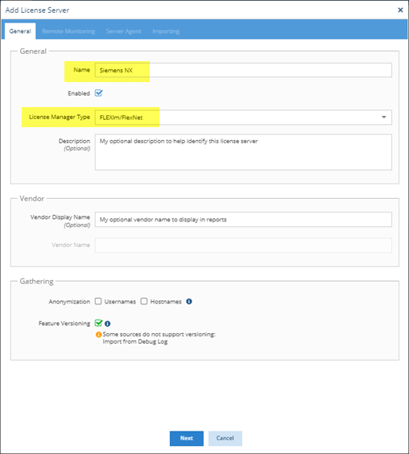
Task: Click the 'License Manager Type' label
Action: click(60, 117)
